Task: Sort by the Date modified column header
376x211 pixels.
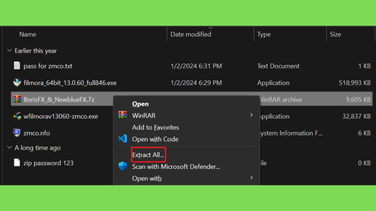Action: [191, 34]
